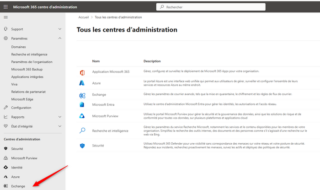Expand the État d'intégrité chevron
Screen dimensions: 320x190
[x=60, y=126]
